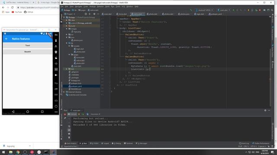Tap the Toast button in the emulator app
The width and height of the screenshot is (277, 155).
point(28,45)
